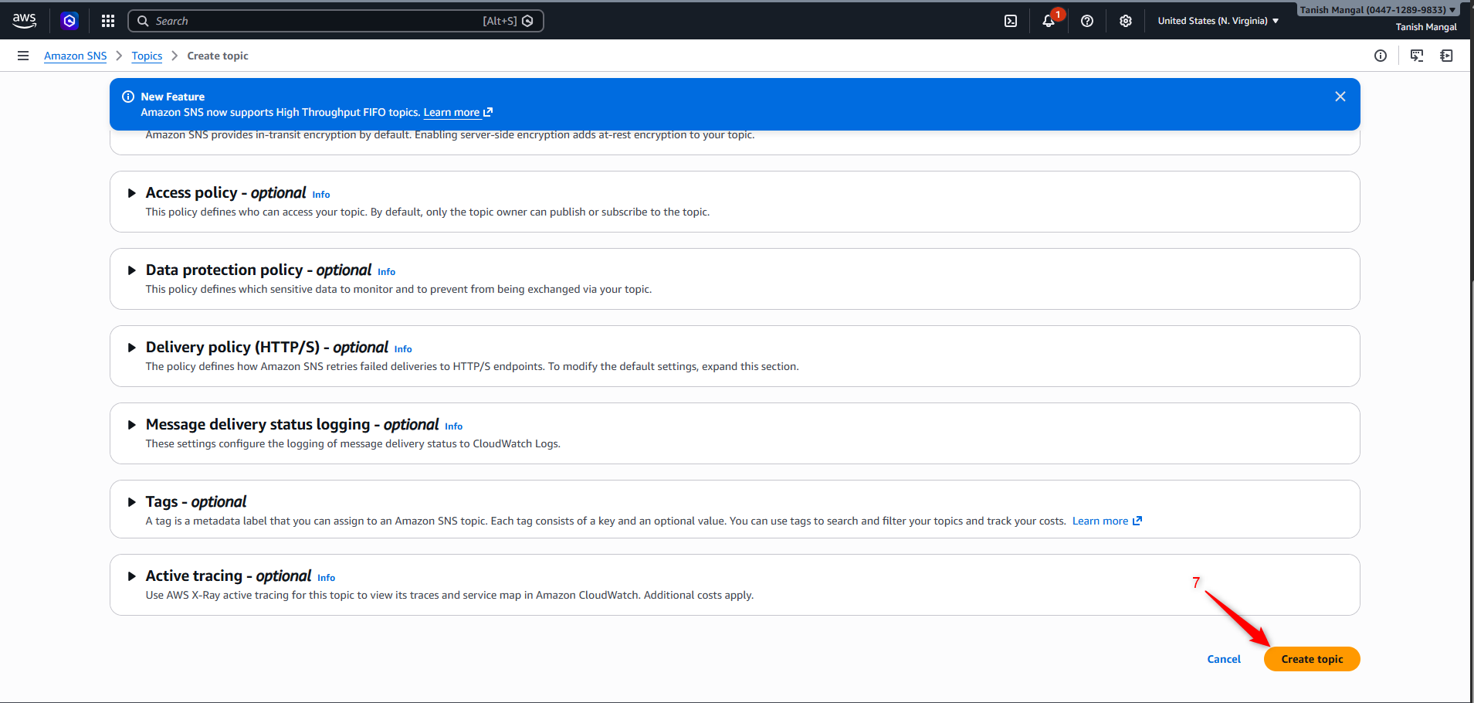Go to Amazon SNS breadcrumb
This screenshot has width=1474, height=703.
pyautogui.click(x=75, y=56)
